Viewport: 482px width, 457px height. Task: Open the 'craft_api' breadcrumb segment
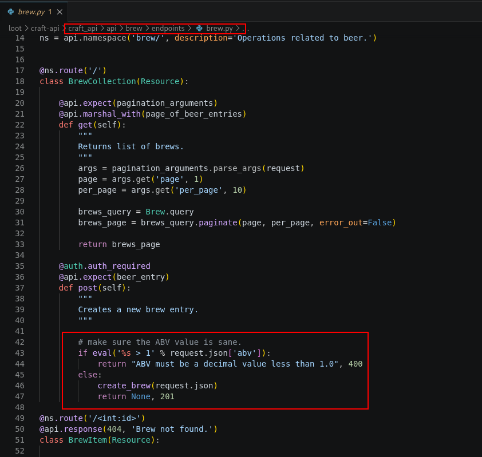82,28
